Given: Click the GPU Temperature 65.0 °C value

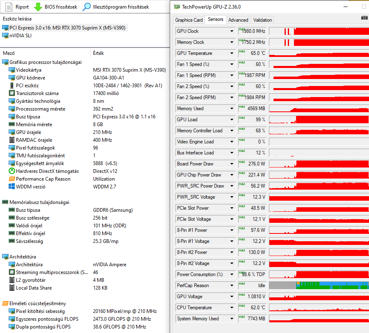Looking at the screenshot, I should point(252,53).
